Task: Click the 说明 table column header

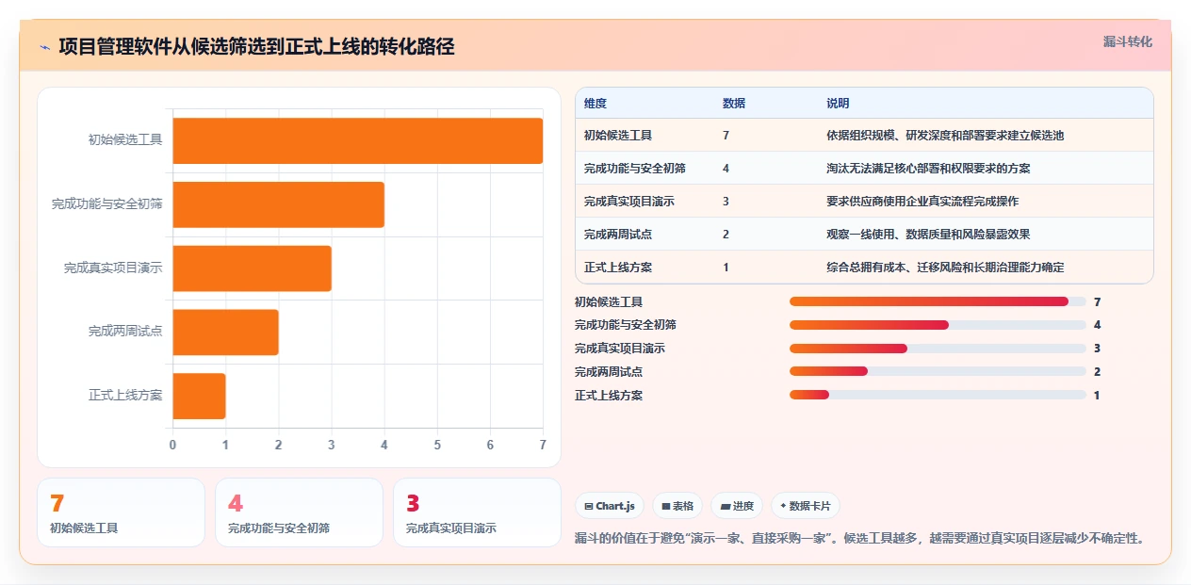Action: (x=838, y=104)
